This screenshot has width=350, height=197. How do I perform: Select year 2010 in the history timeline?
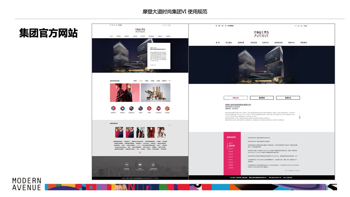tap(231, 162)
